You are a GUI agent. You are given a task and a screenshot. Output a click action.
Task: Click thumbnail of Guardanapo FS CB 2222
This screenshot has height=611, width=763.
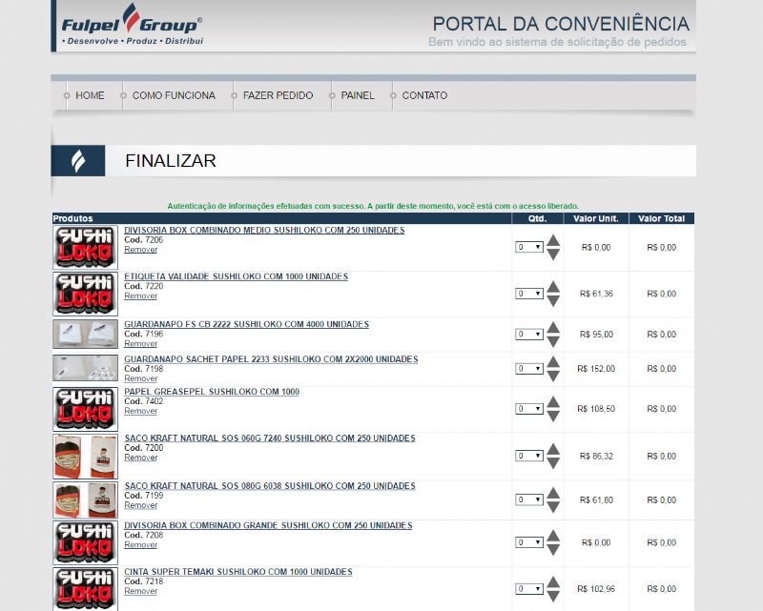click(85, 334)
